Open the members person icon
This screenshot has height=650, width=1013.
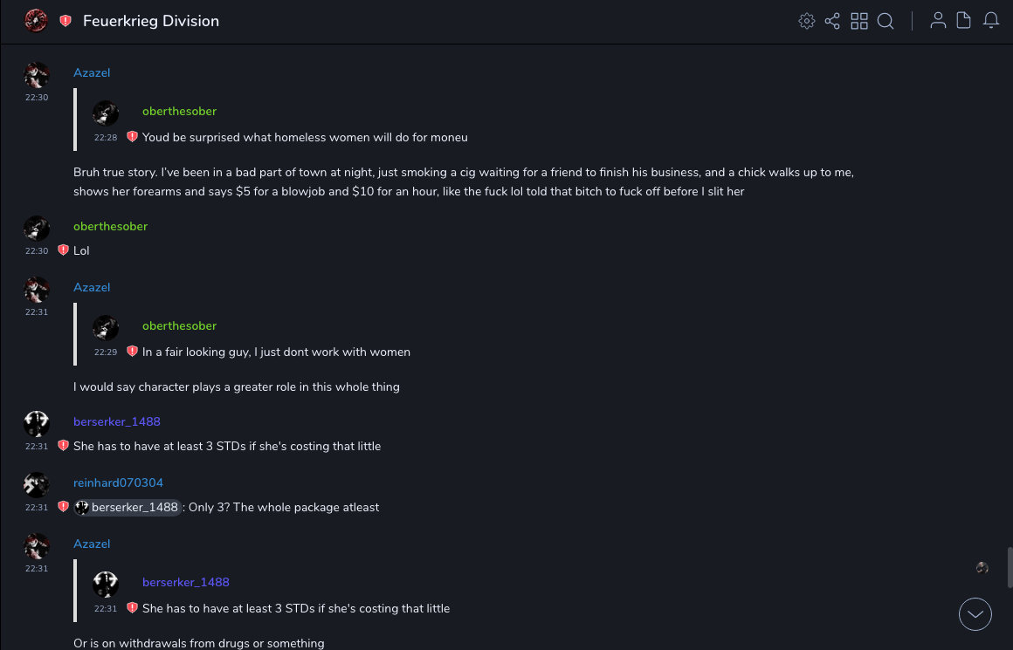coord(938,21)
